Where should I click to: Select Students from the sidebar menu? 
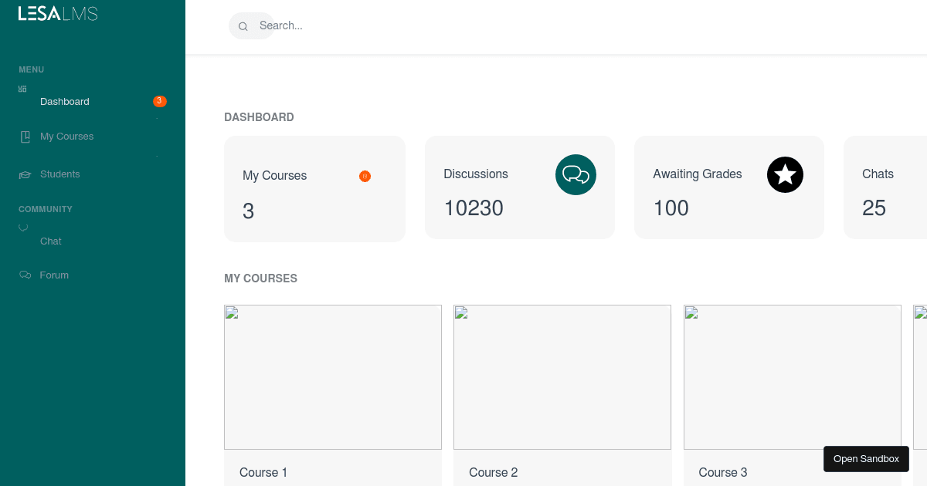[x=59, y=174]
